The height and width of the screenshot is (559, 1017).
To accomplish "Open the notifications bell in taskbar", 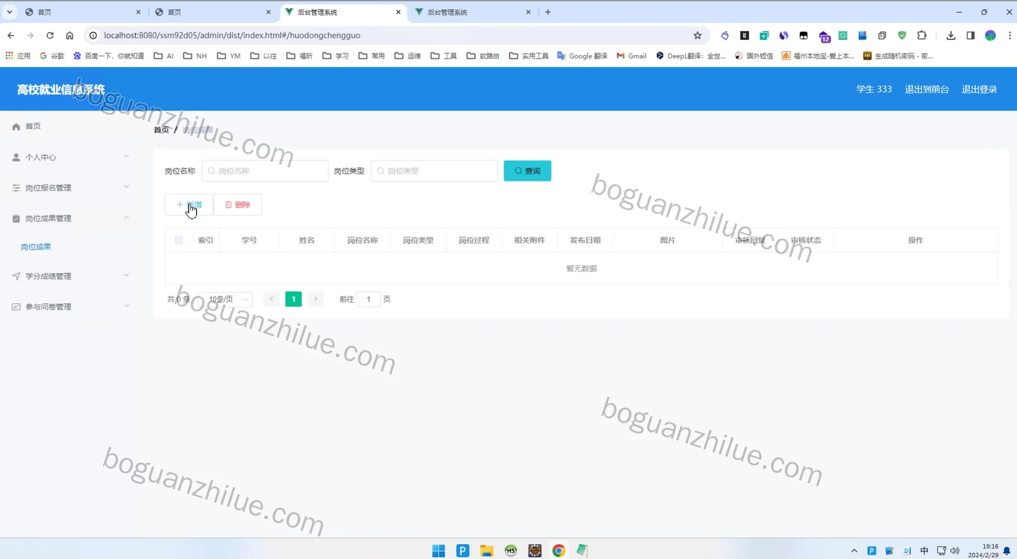I will click(1007, 551).
